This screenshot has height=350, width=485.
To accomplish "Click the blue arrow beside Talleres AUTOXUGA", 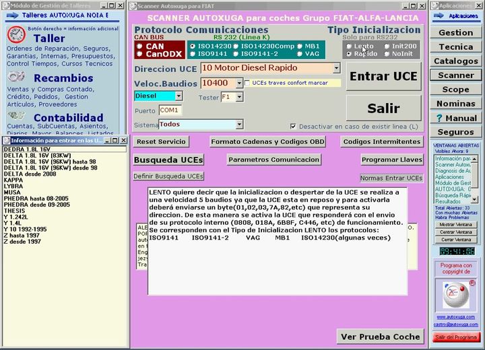I will click(12, 15).
